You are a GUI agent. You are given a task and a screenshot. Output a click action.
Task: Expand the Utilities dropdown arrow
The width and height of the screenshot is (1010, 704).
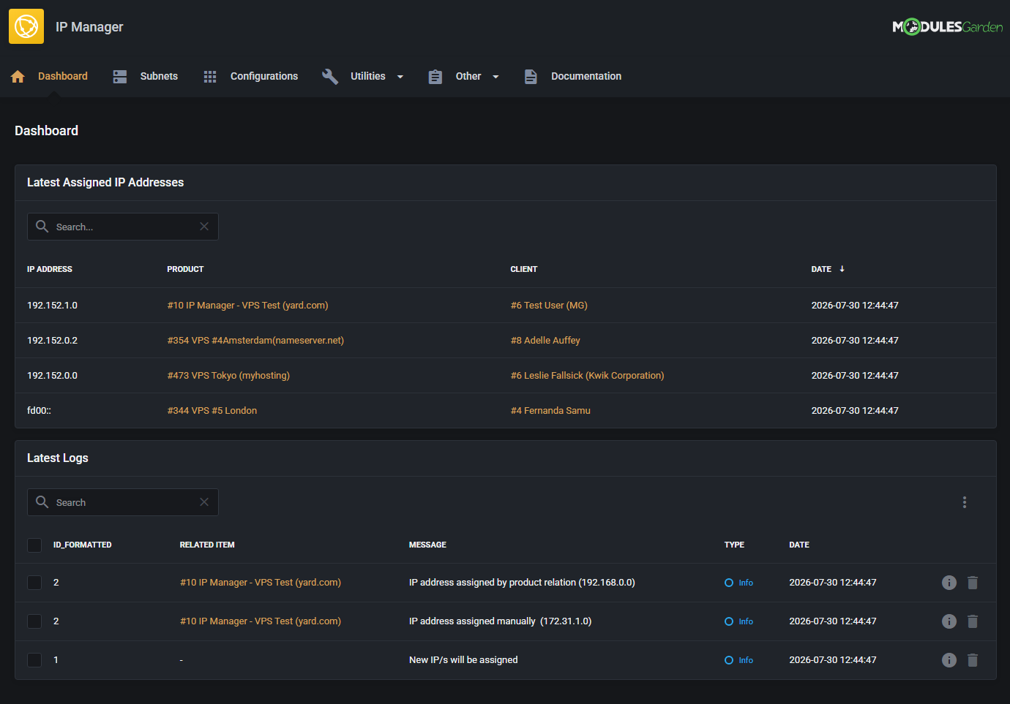pos(400,77)
